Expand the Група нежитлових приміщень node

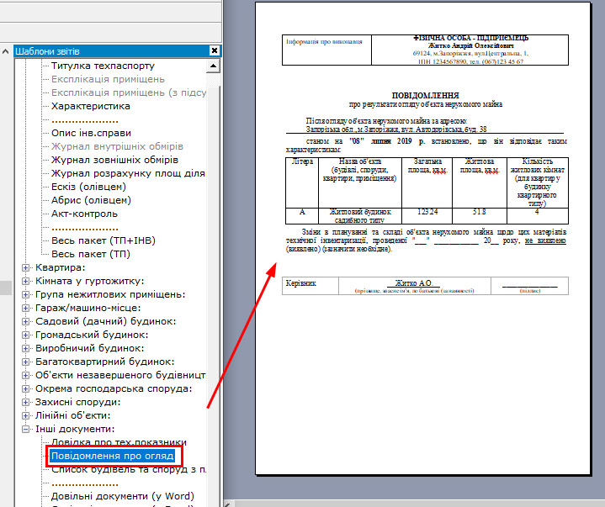pos(25,294)
